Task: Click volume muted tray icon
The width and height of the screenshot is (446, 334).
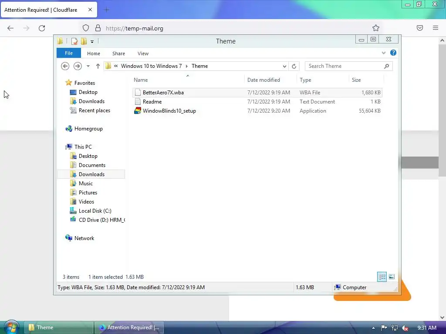Action: (x=405, y=328)
